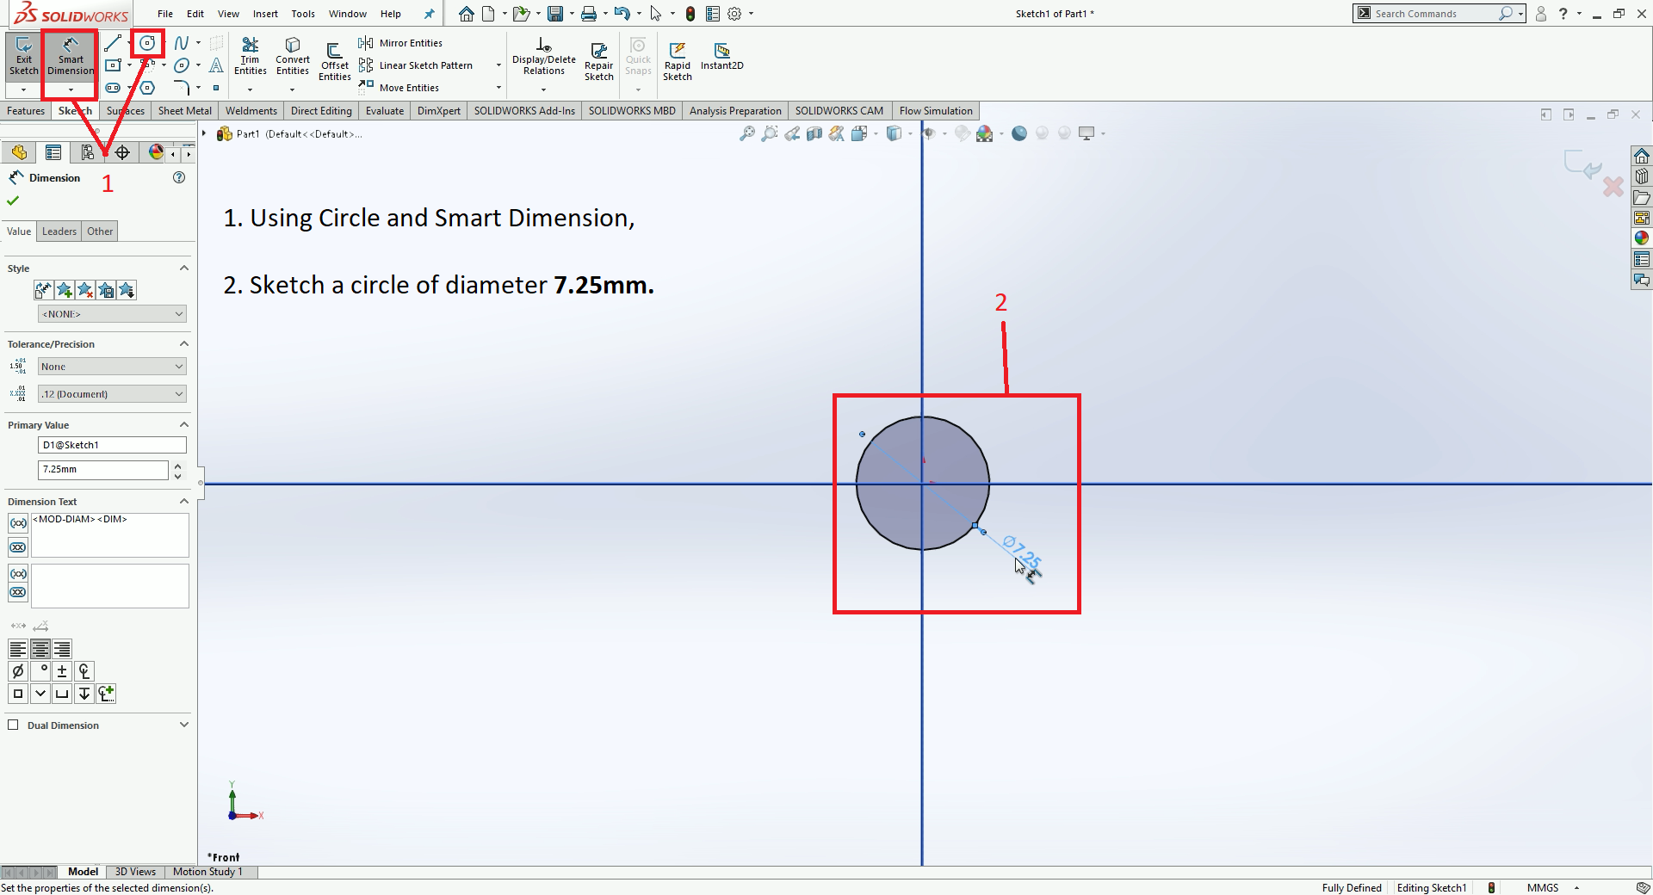This screenshot has width=1653, height=895.
Task: Click the Save icon in toolbar
Action: pyautogui.click(x=555, y=14)
